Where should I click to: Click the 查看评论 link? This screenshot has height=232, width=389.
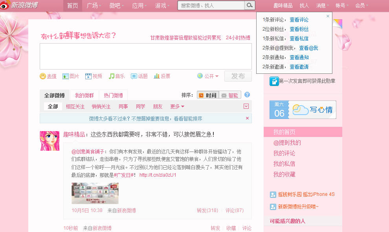click(x=299, y=20)
